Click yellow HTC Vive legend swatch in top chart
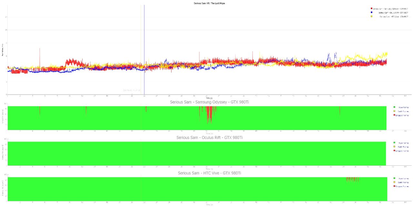 pos(371,16)
